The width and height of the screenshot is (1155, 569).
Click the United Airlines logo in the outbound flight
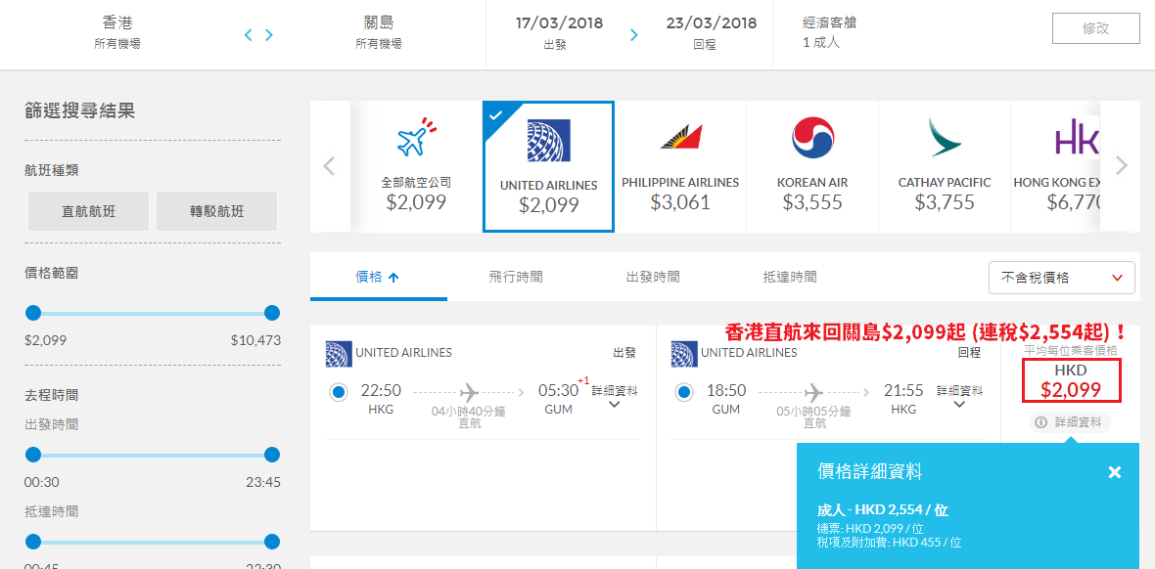tap(339, 353)
